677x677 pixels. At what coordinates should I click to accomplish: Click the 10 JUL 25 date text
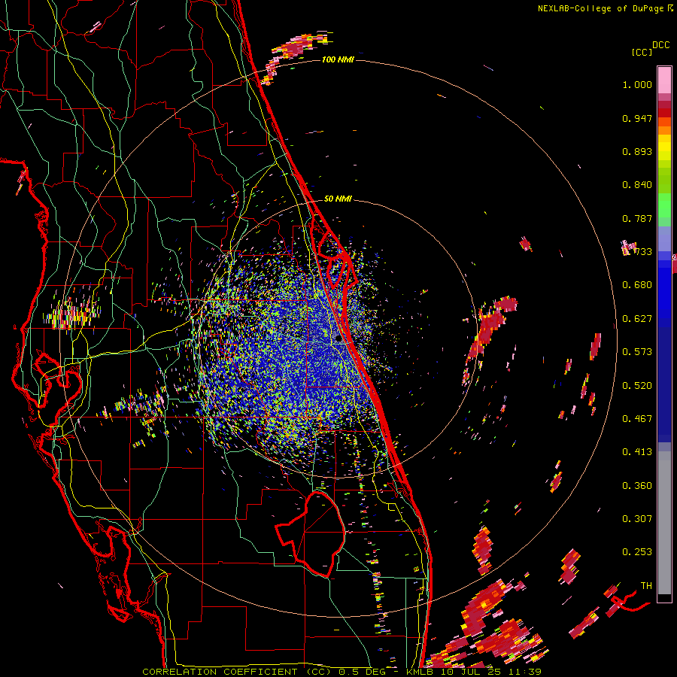471,672
